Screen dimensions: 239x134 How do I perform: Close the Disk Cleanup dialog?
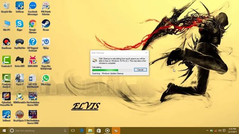(146, 53)
